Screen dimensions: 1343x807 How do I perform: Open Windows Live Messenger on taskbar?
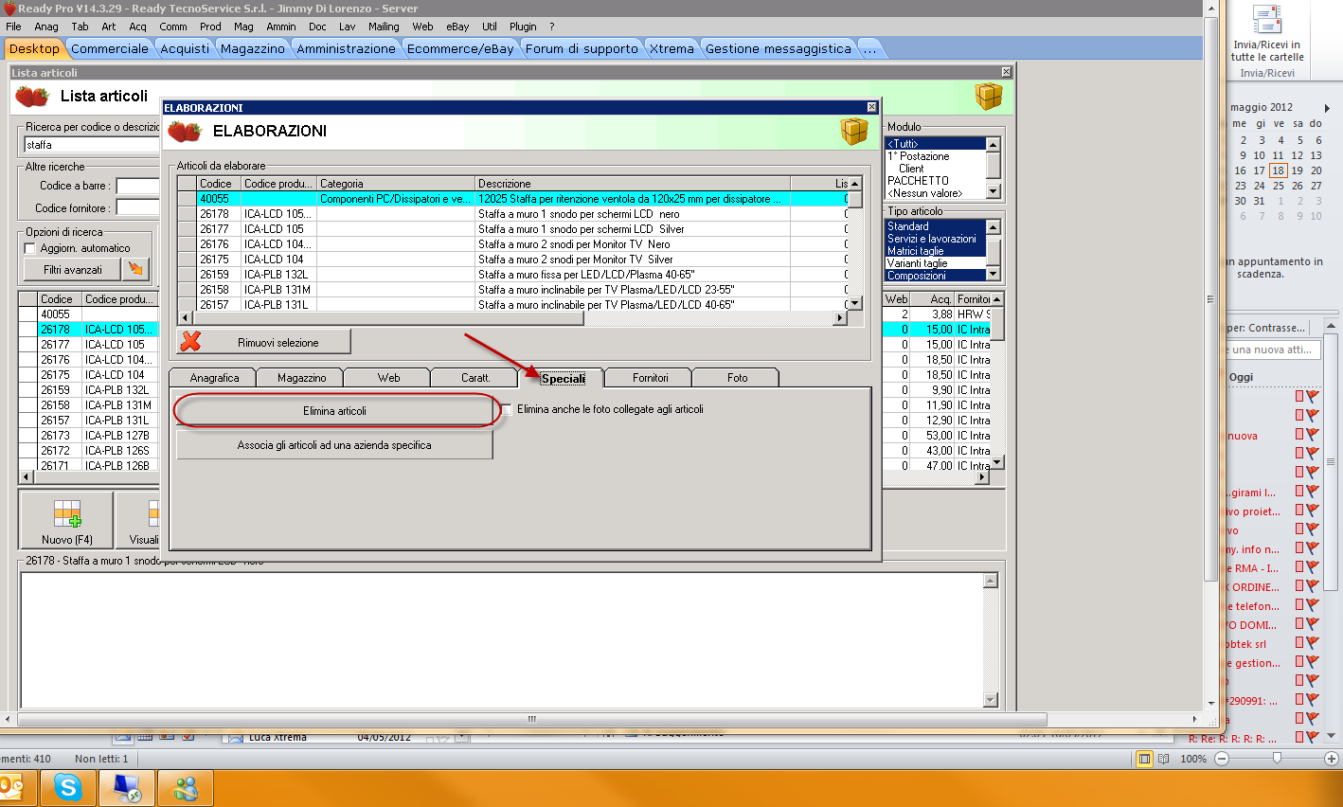point(186,787)
